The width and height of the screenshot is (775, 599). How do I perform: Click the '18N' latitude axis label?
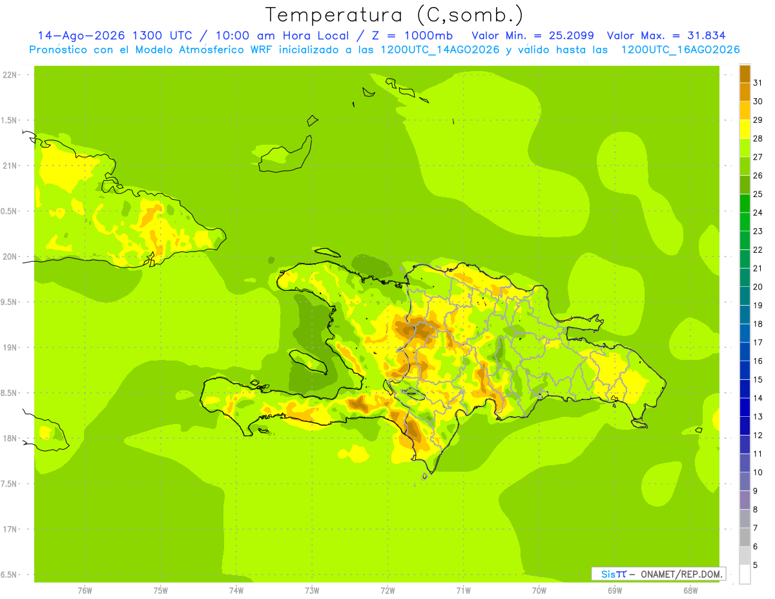10,439
